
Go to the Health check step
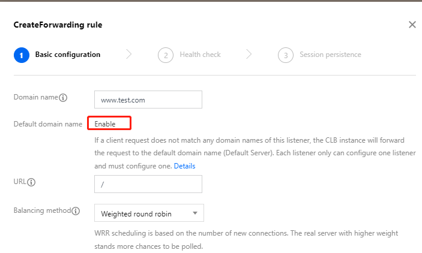click(200, 55)
